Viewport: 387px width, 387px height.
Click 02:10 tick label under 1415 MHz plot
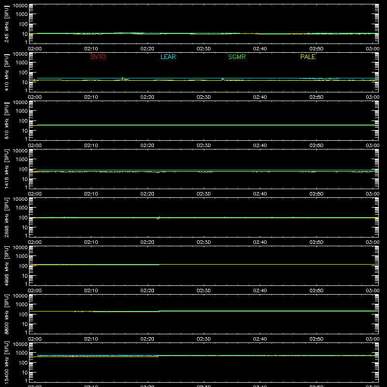pyautogui.click(x=91, y=194)
